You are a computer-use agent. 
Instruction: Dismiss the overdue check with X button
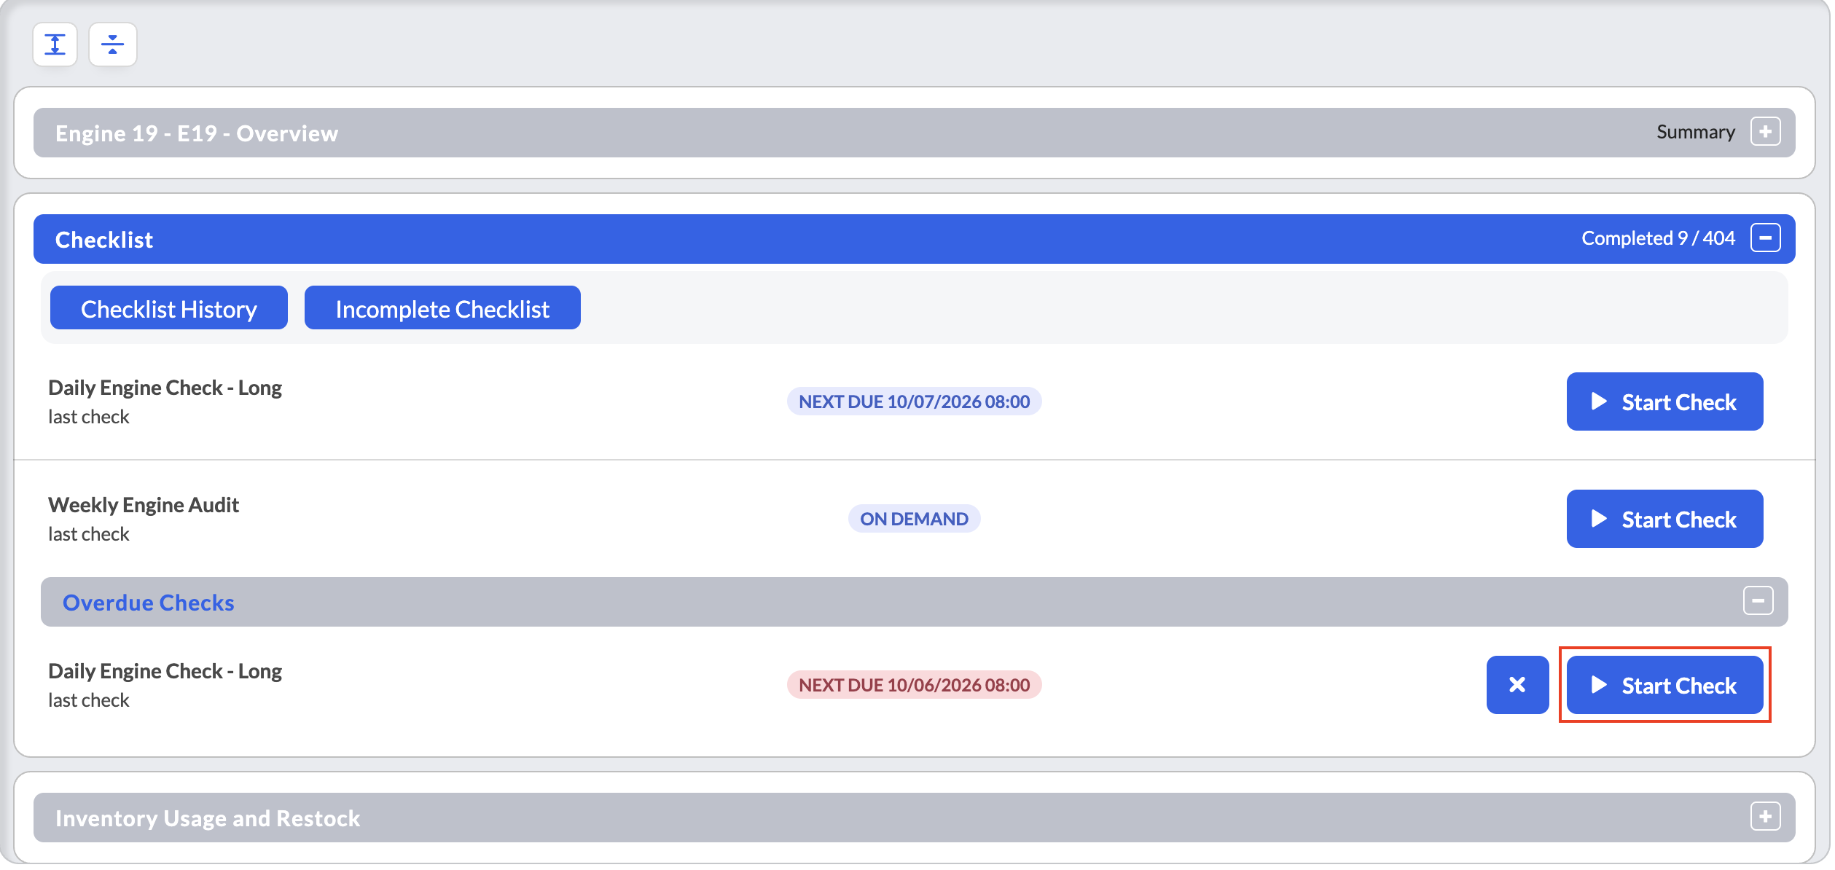(1517, 686)
